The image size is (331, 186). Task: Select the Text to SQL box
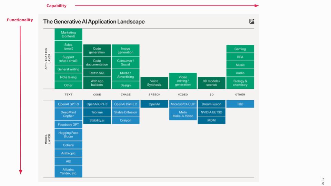pyautogui.click(x=97, y=73)
